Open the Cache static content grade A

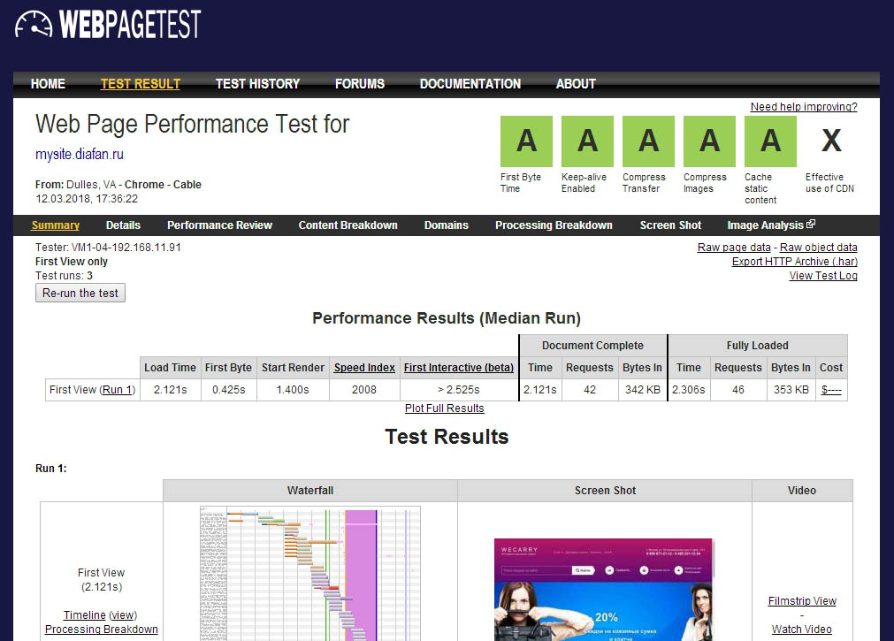coord(770,141)
